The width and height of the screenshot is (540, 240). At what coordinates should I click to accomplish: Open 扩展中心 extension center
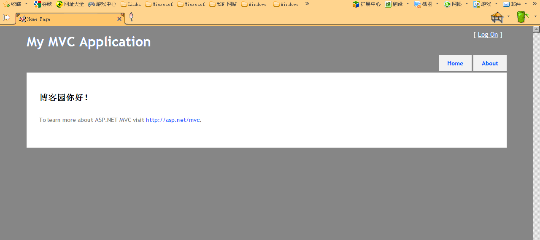(x=366, y=4)
